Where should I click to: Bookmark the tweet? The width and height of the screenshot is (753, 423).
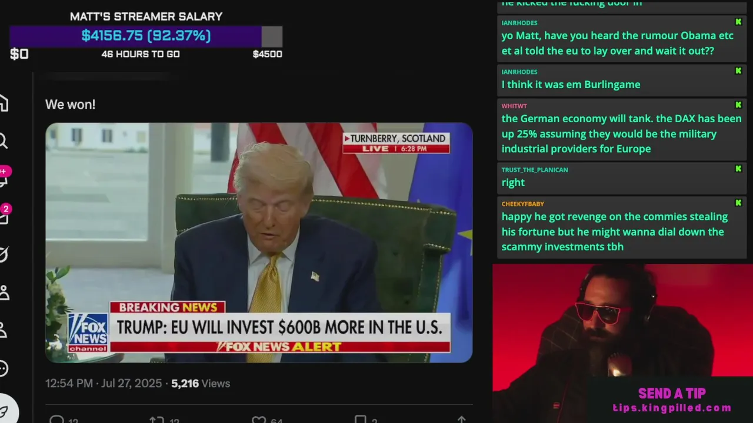coord(360,419)
